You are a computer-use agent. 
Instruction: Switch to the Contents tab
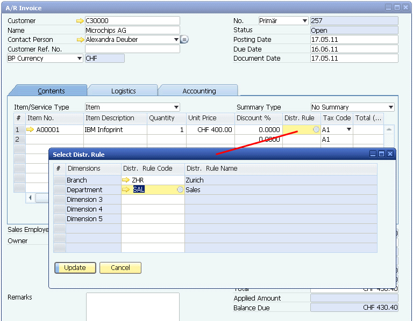coord(51,91)
